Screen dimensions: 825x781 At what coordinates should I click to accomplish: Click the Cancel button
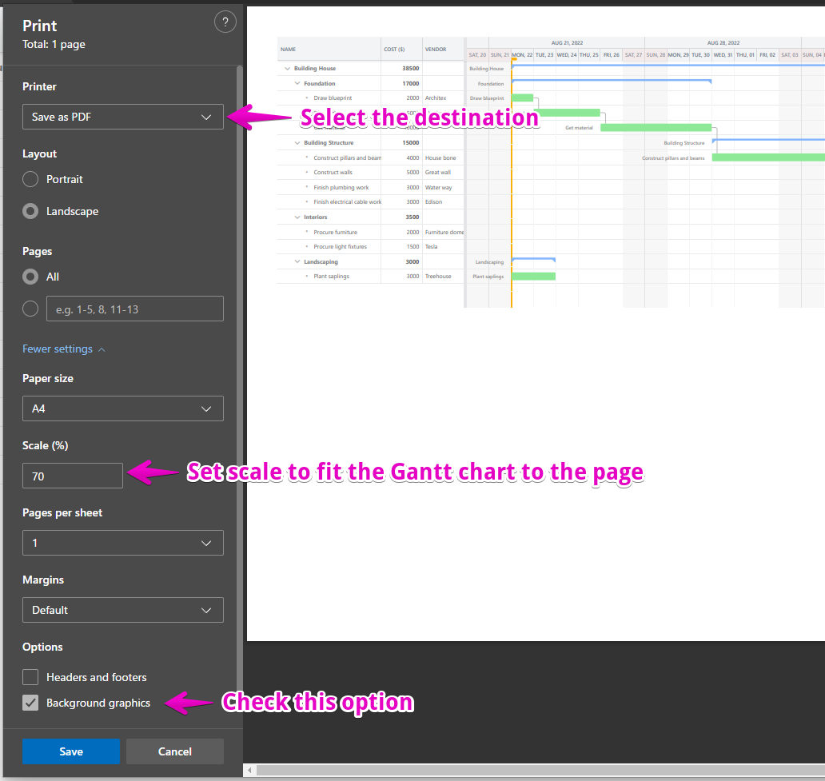pyautogui.click(x=174, y=751)
